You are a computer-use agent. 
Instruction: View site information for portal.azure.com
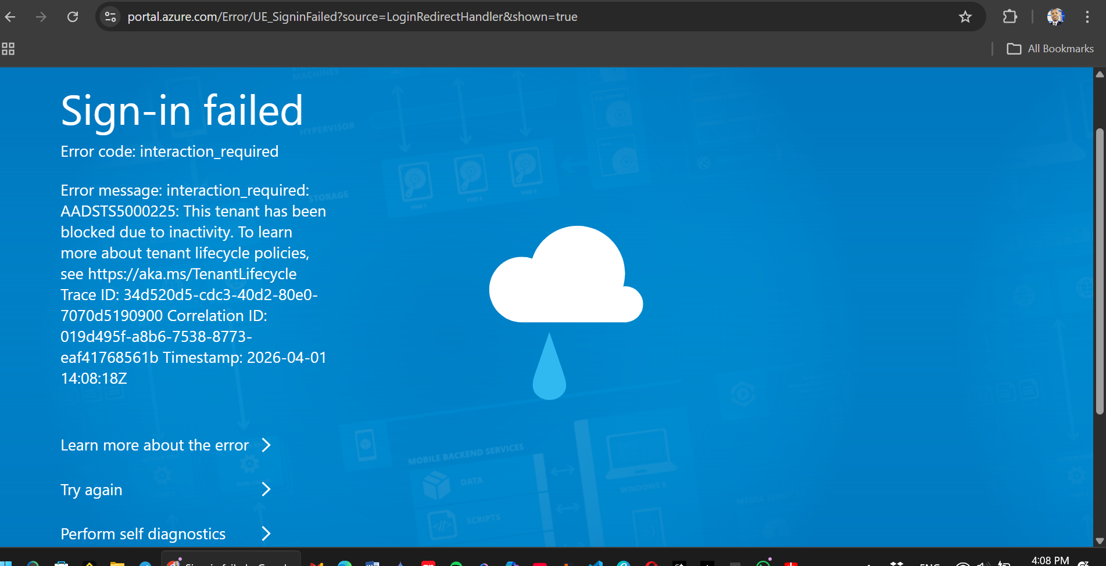coord(110,17)
